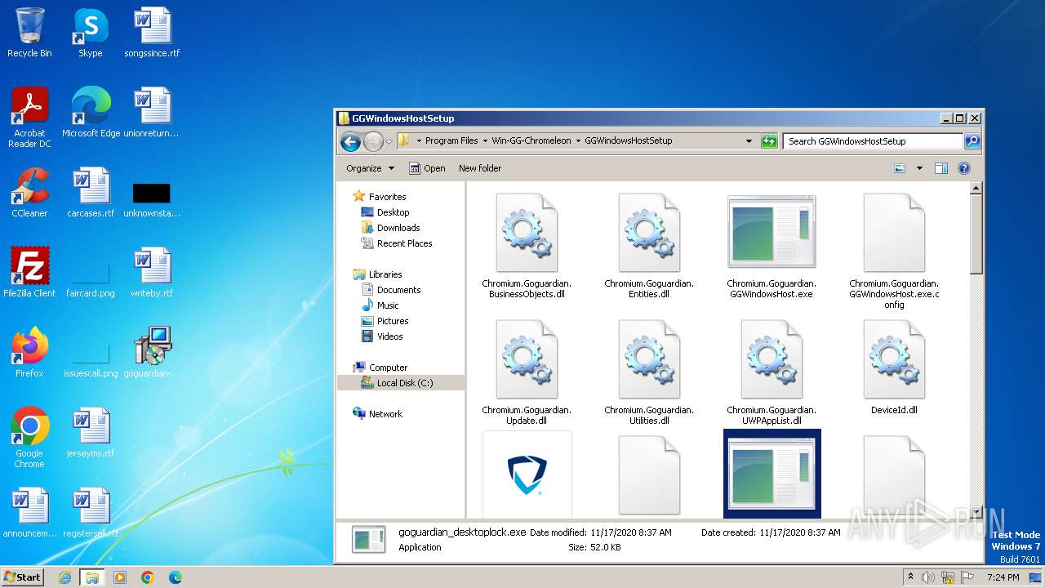Select jerseyms.rtf desktop document

90,433
